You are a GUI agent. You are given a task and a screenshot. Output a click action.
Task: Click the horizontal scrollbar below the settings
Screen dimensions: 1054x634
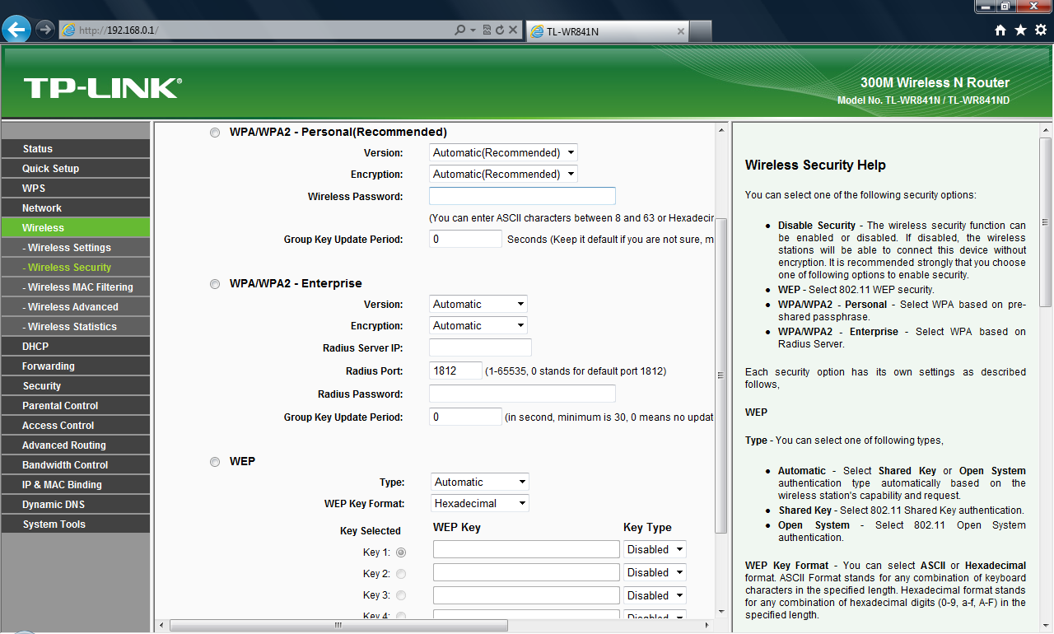[338, 626]
